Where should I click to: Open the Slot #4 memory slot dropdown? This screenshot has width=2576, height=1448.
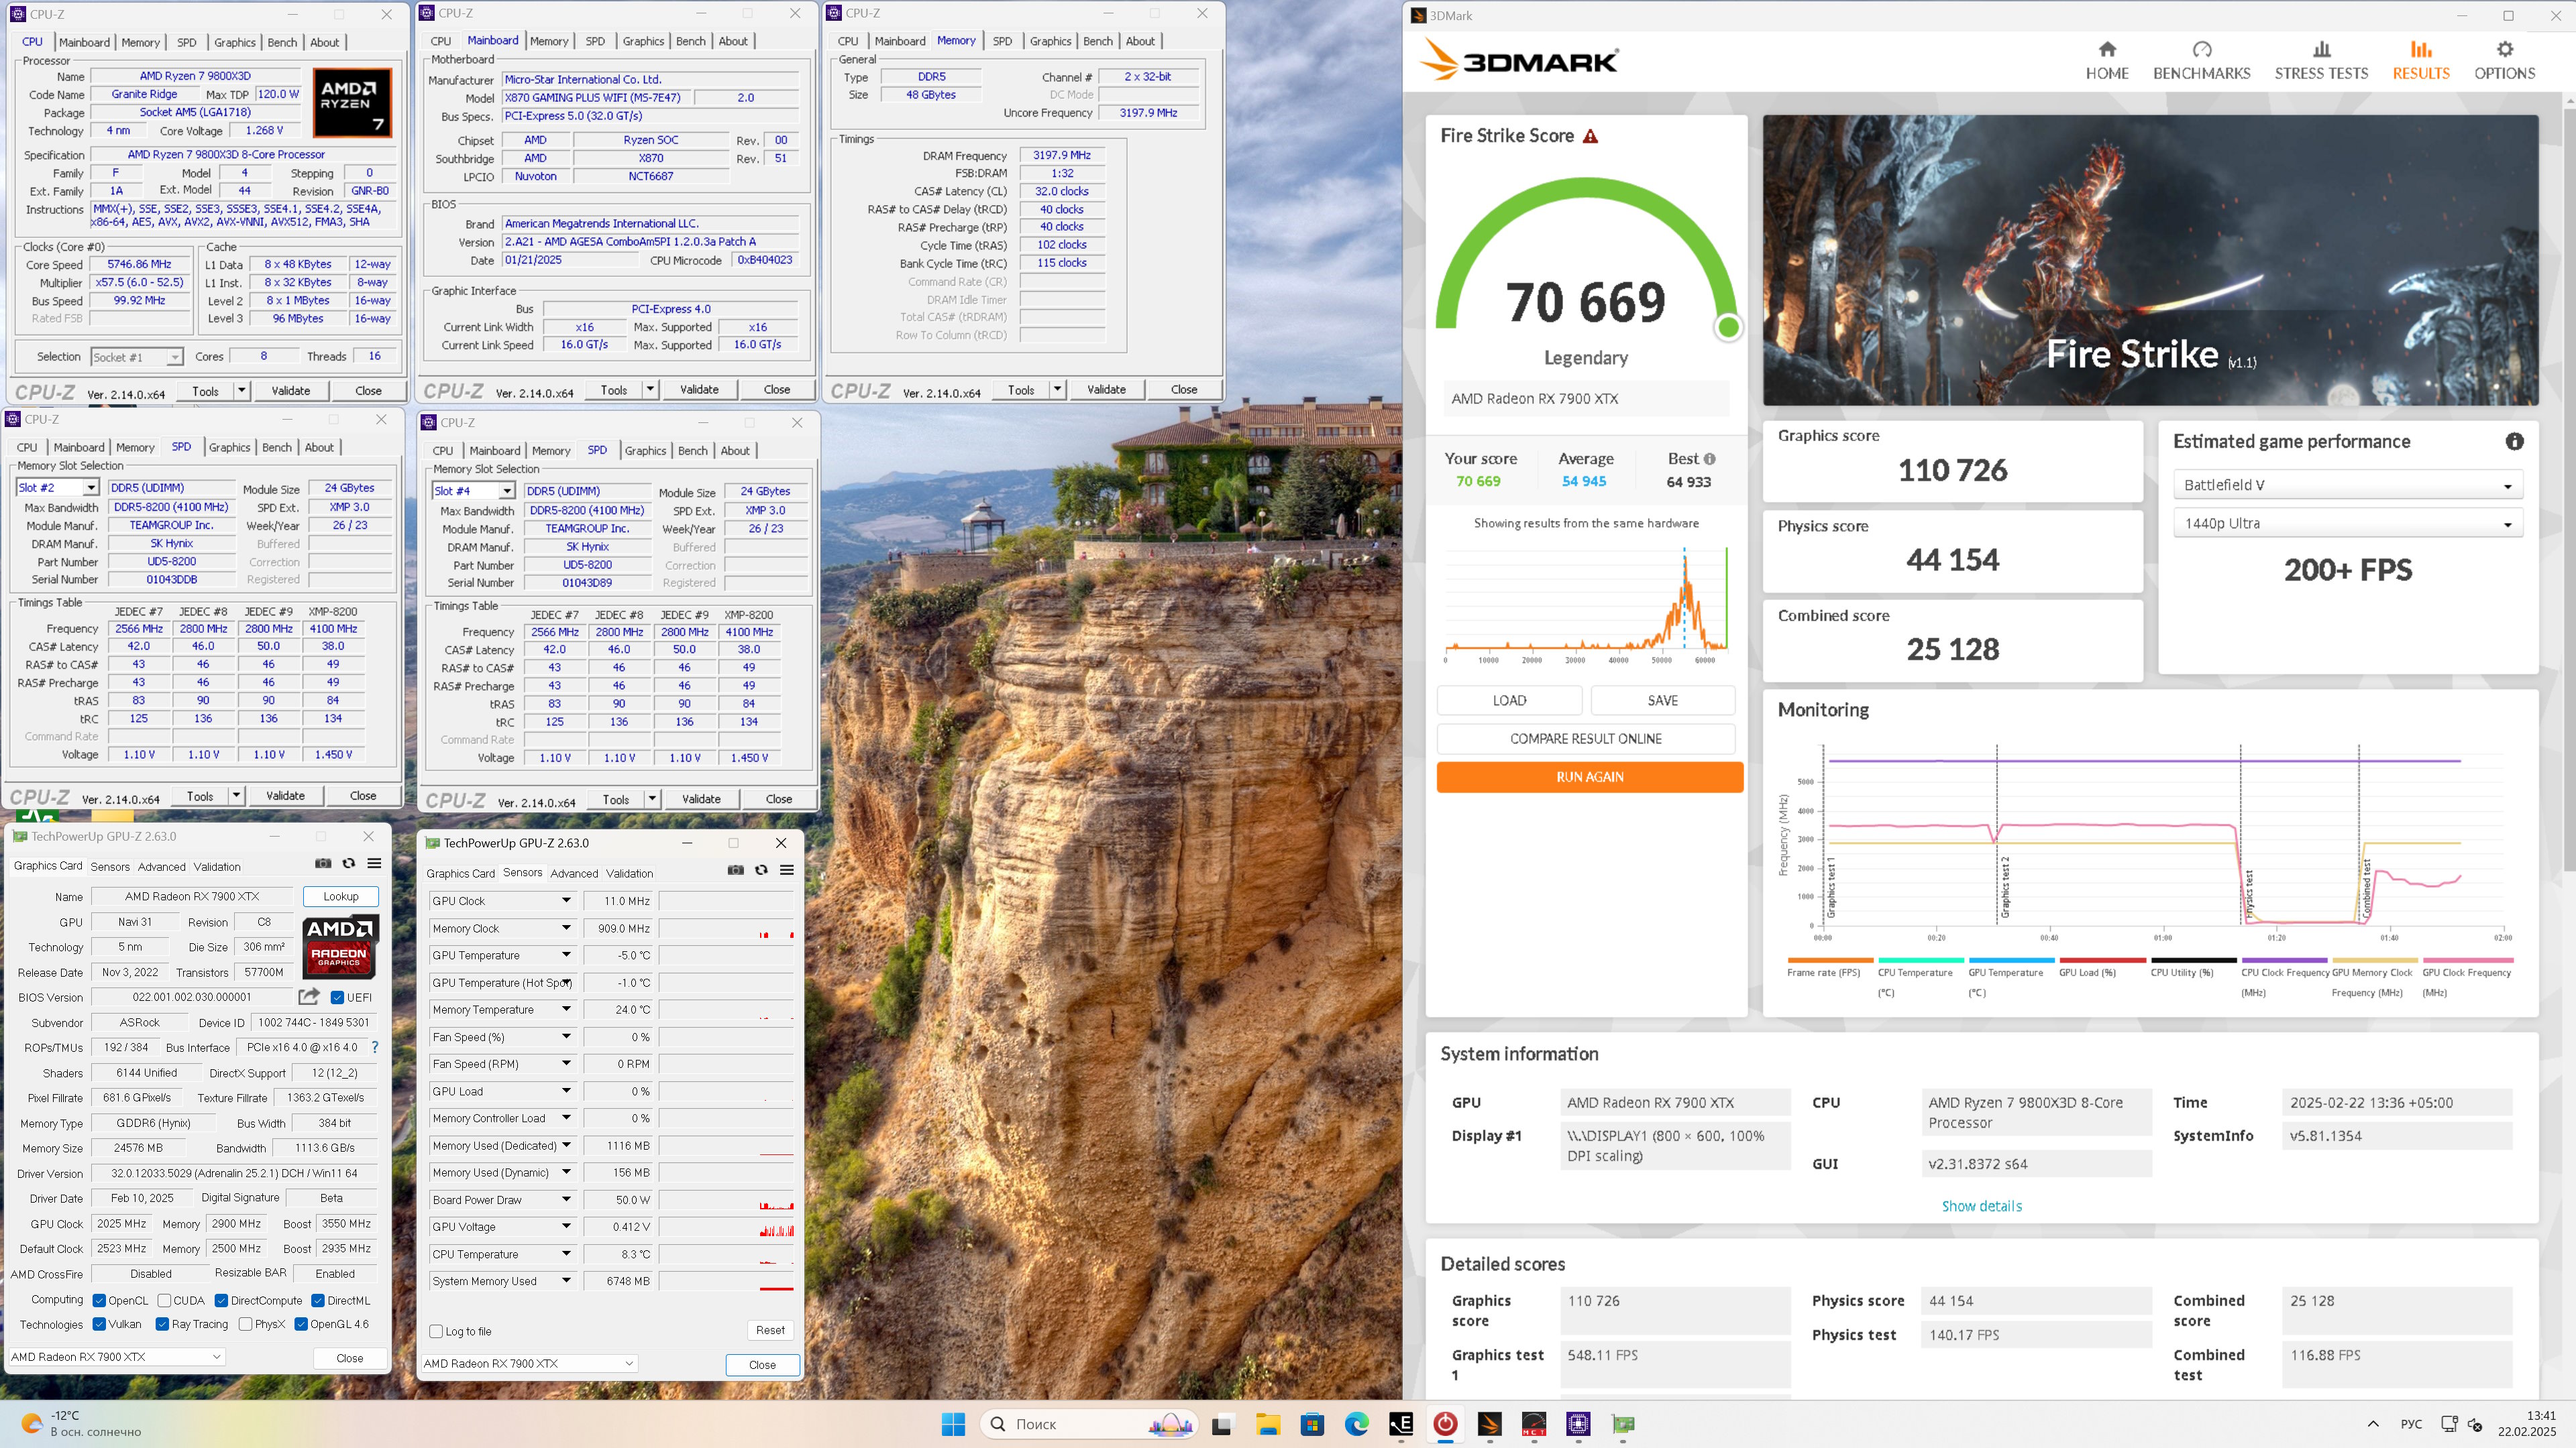click(x=506, y=491)
